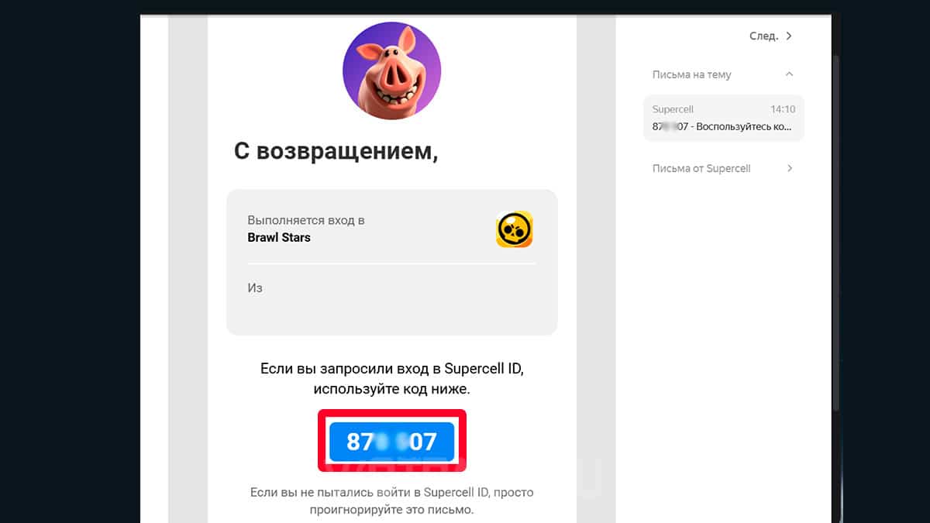The width and height of the screenshot is (930, 523).
Task: Click the Из label in the card
Action: point(255,287)
